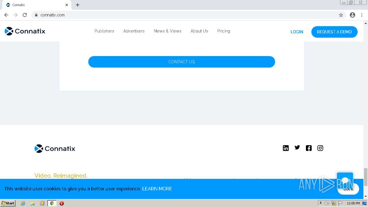Screen dimensions: 368x207
Task: Select the Connatix browser tab
Action: 37,5
